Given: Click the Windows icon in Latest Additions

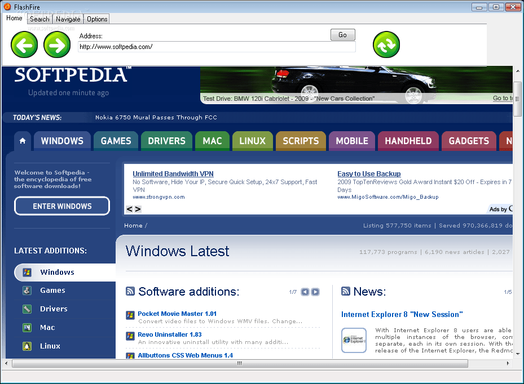Looking at the screenshot, I should (x=27, y=273).
